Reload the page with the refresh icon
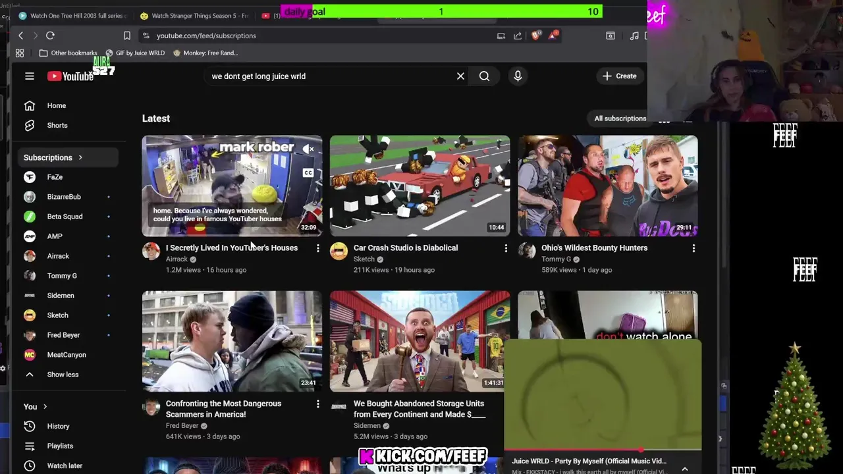843x474 pixels. point(50,36)
